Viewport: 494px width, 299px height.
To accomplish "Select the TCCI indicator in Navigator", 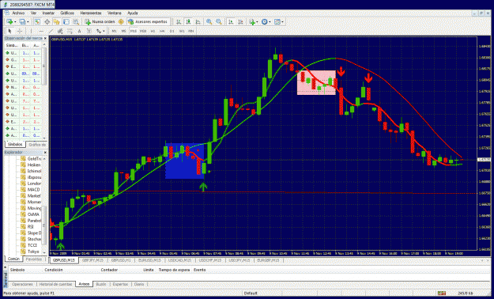I will point(33,245).
